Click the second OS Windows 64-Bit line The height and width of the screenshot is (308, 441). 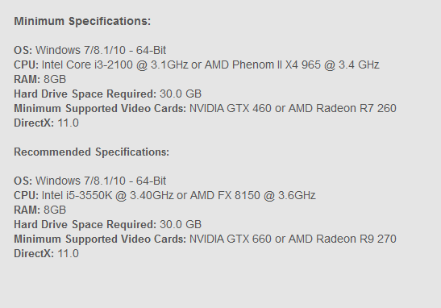[90, 181]
